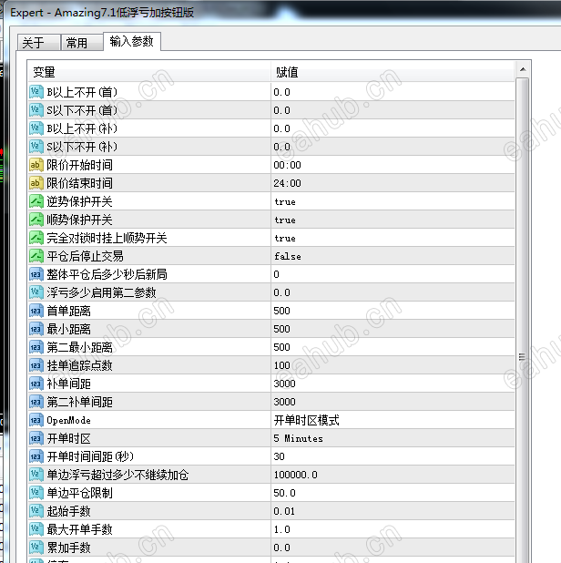561x563 pixels.
Task: Select the 第二最小距离 variable name
Action: 79,347
